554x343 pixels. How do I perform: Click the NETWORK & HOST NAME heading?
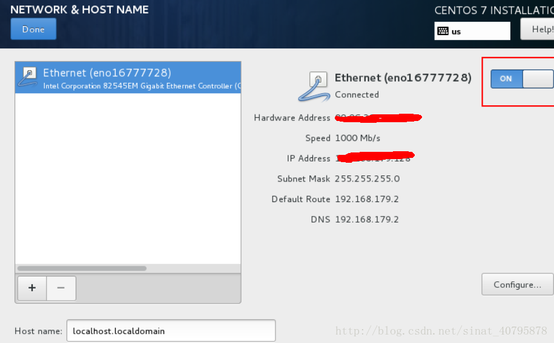pyautogui.click(x=79, y=10)
